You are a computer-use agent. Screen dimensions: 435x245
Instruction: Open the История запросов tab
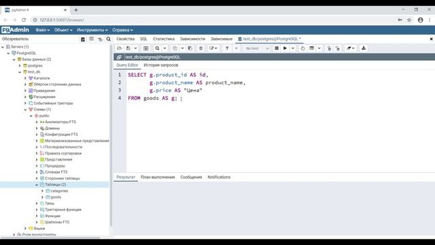[x=161, y=65]
